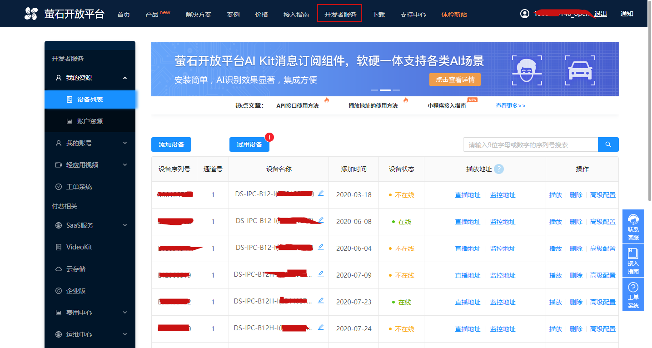Open 工单系统 in the left sidebar
Image resolution: width=652 pixels, height=348 pixels.
(x=90, y=187)
